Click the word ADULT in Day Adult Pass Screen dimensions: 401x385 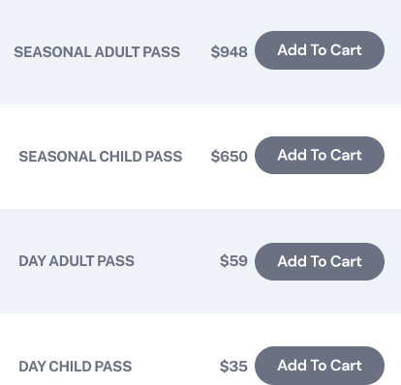tap(72, 261)
